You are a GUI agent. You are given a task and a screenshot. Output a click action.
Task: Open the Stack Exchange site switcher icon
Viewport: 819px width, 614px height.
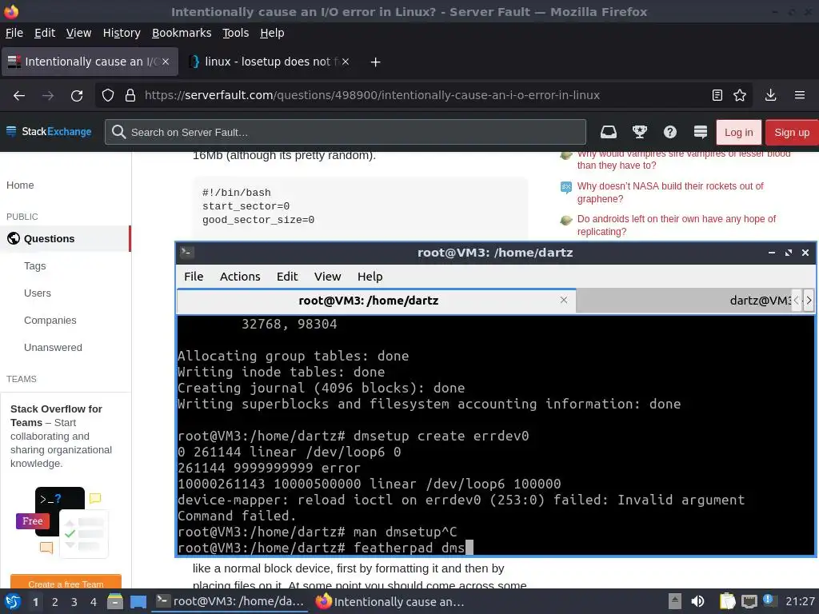pyautogui.click(x=701, y=132)
